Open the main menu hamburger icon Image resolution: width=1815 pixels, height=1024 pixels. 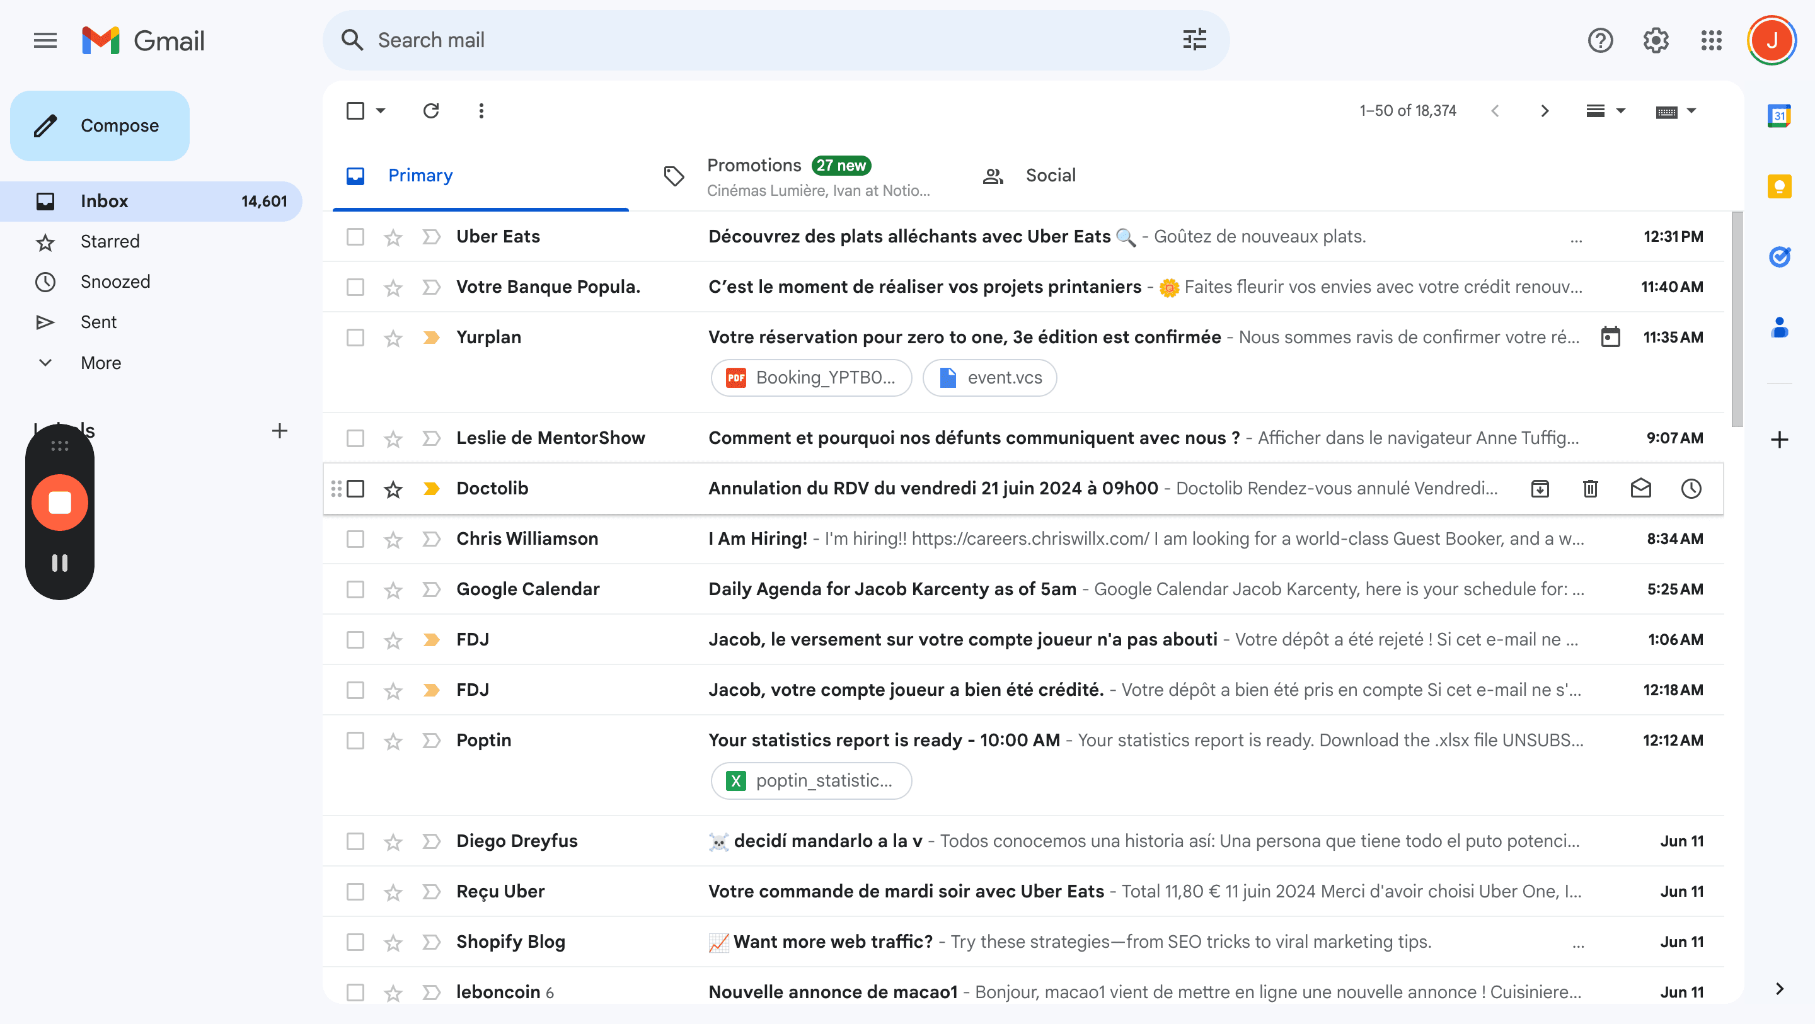click(45, 40)
